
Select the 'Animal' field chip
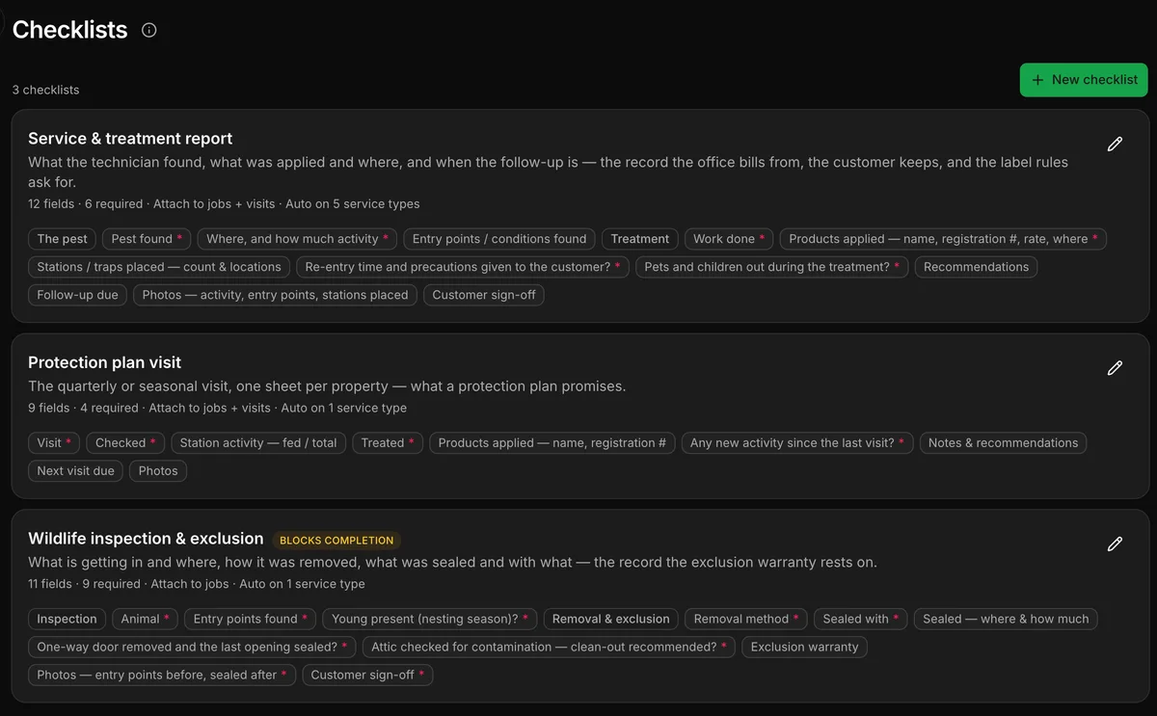point(146,619)
